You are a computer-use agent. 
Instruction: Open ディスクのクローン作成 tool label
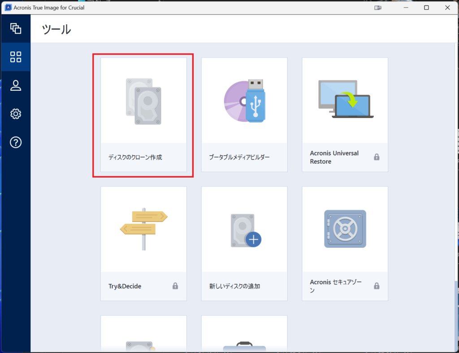pyautogui.click(x=135, y=157)
